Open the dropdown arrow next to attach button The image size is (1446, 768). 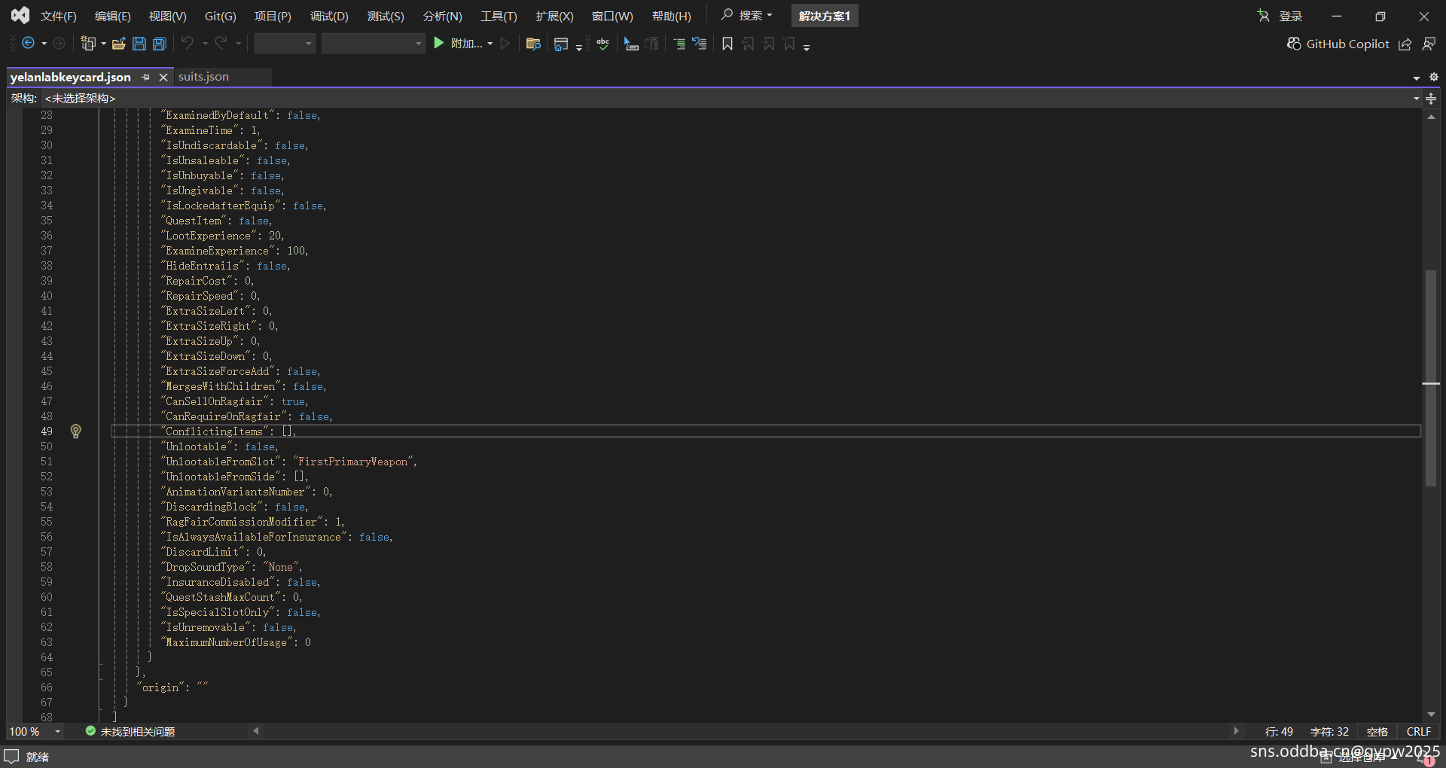click(x=490, y=44)
